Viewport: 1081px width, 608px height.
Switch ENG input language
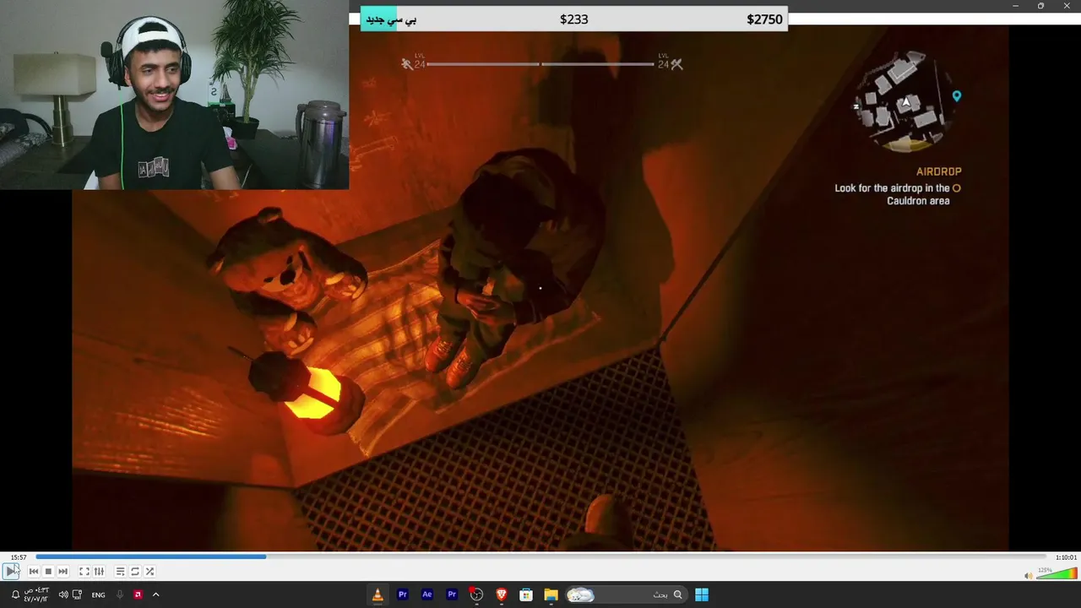99,594
